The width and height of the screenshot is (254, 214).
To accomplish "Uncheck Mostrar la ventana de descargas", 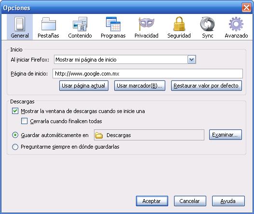I will [15, 111].
